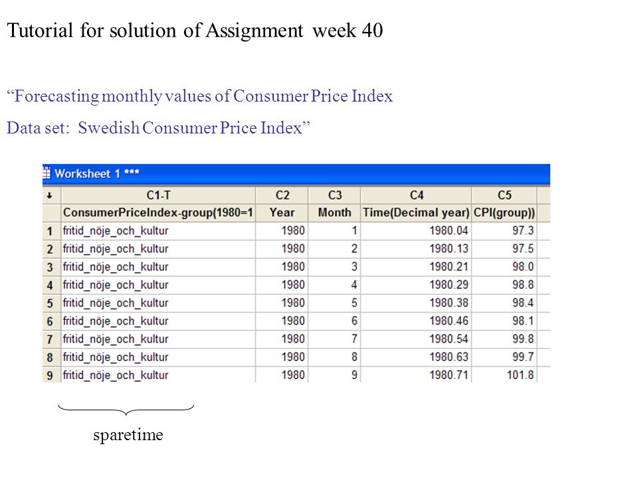This screenshot has height=478, width=638.
Task: Click the CPI value 97.5 cell
Action: click(504, 249)
